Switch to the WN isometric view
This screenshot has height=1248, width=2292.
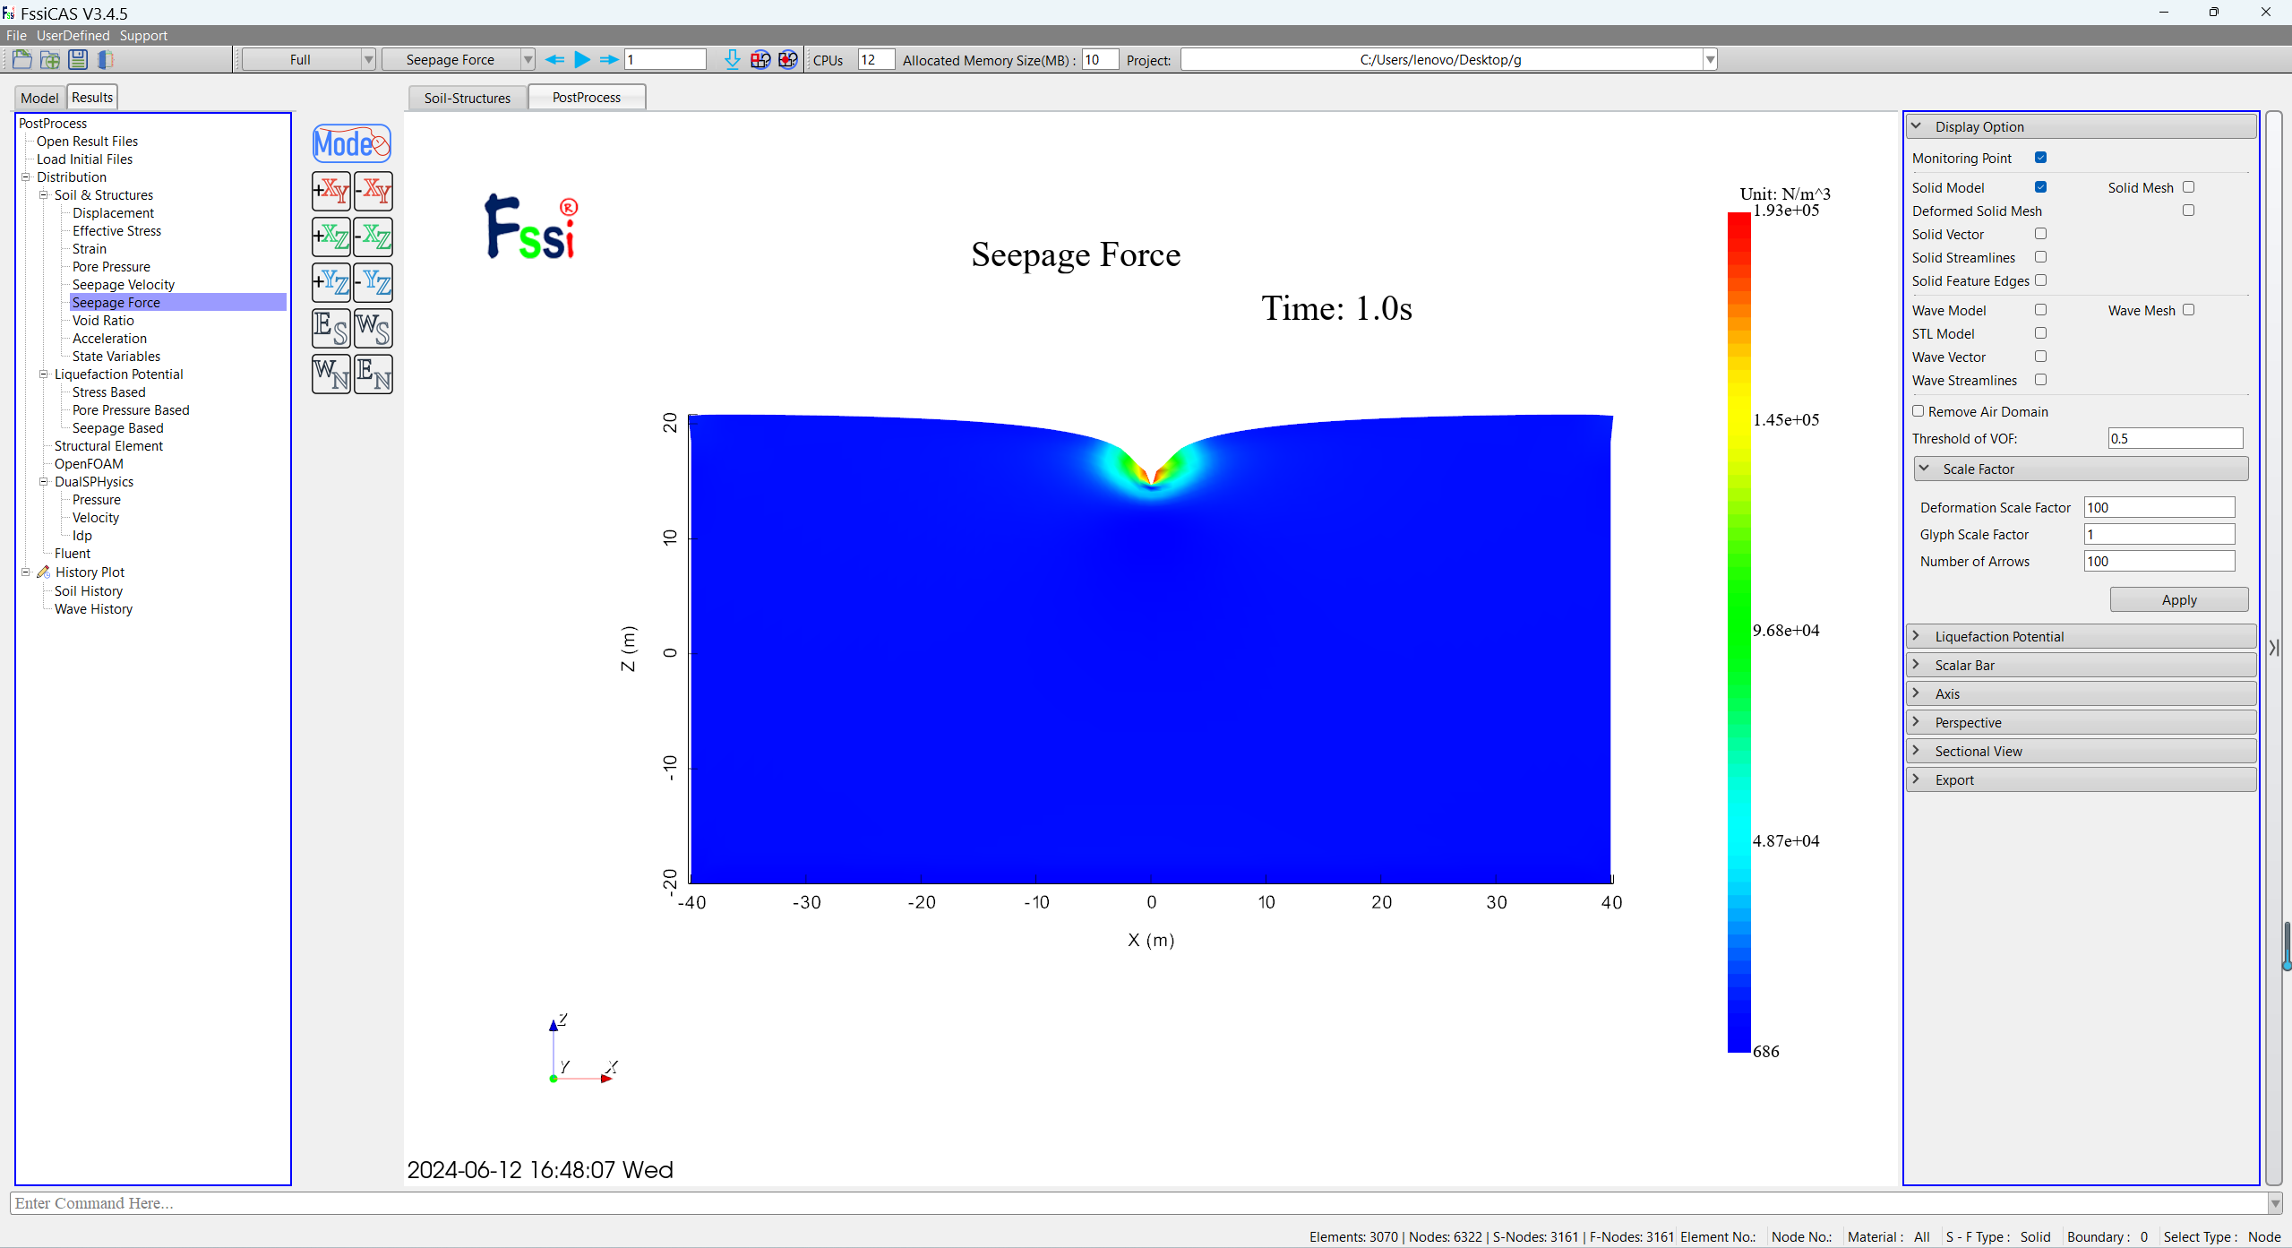pyautogui.click(x=331, y=374)
